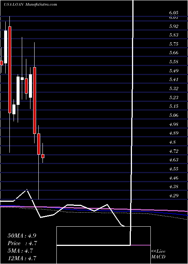Click the '50MA : 4.9' legend entry

coord(22,236)
